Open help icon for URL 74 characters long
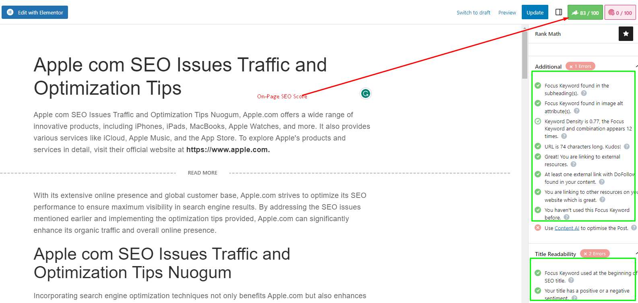This screenshot has height=303, width=638. pyautogui.click(x=627, y=146)
